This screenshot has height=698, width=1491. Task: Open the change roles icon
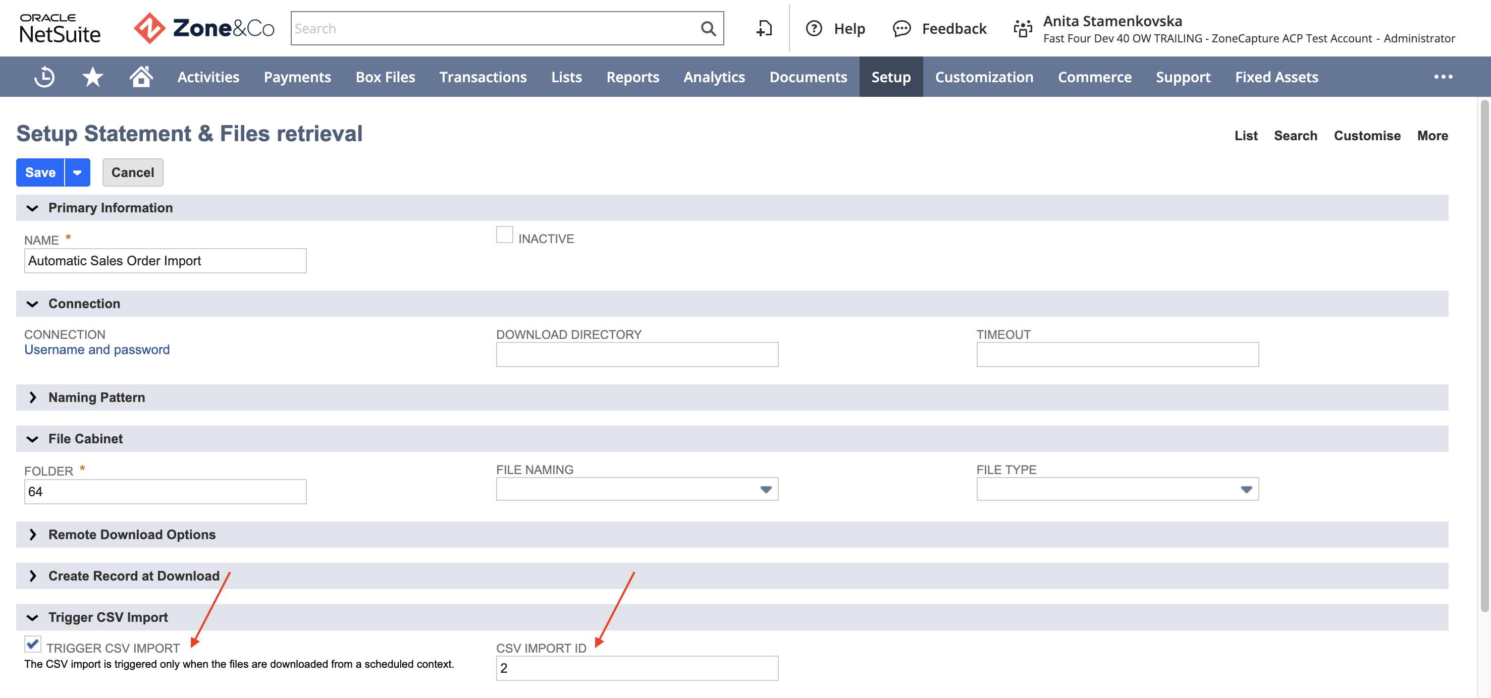tap(1023, 28)
